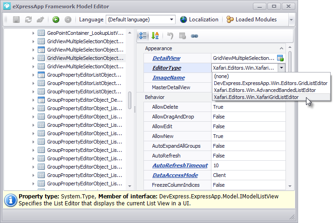Sort properties alphabetically
333x223 pixels.
click(155, 36)
